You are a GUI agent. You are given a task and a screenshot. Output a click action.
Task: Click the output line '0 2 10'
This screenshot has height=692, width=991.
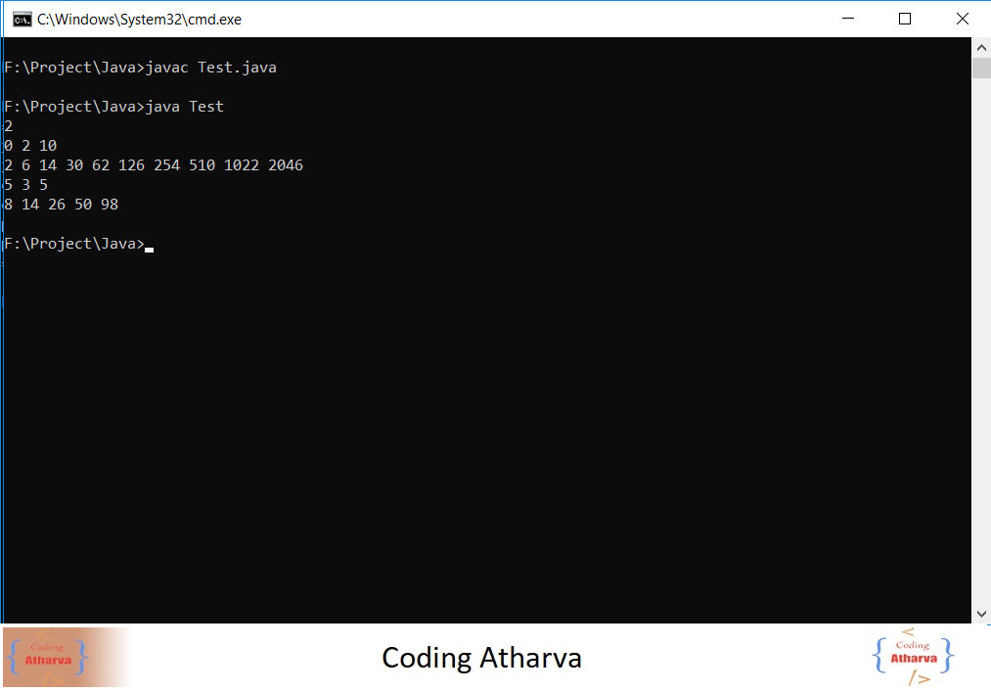30,146
